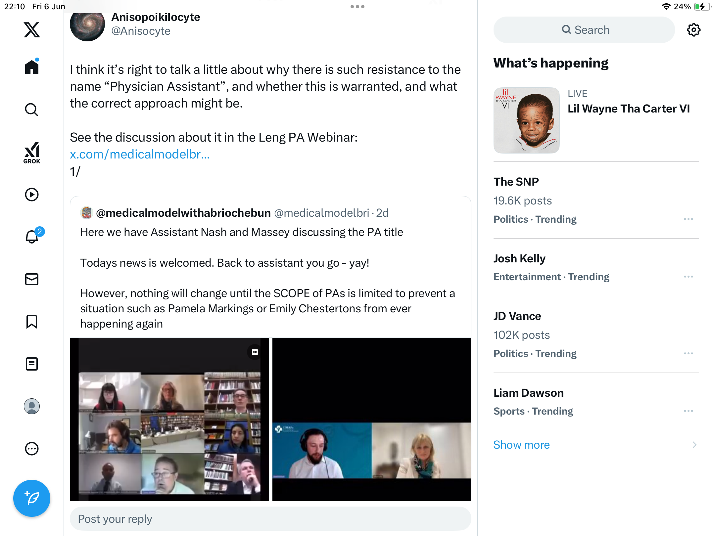Tap the 22:10 clock in status bar
This screenshot has height=536, width=715.
click(15, 7)
